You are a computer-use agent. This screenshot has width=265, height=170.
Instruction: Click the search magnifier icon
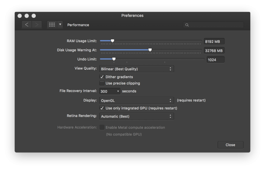click(x=187, y=25)
